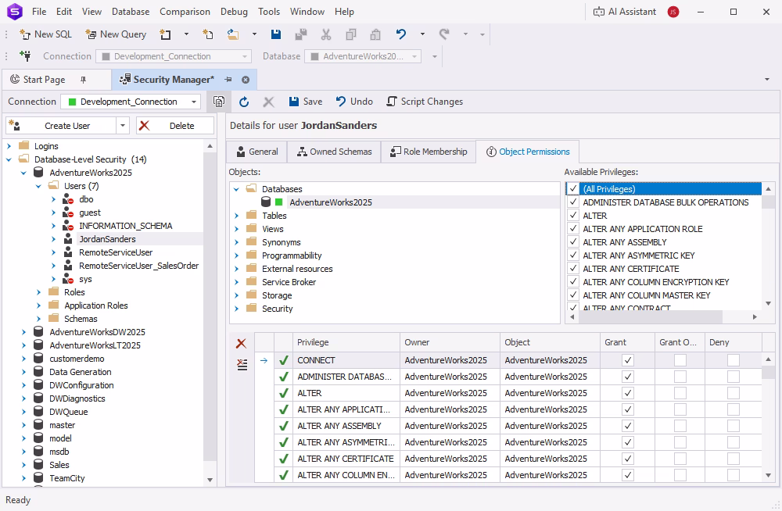
Task: Click the red user account avatar
Action: tap(673, 12)
